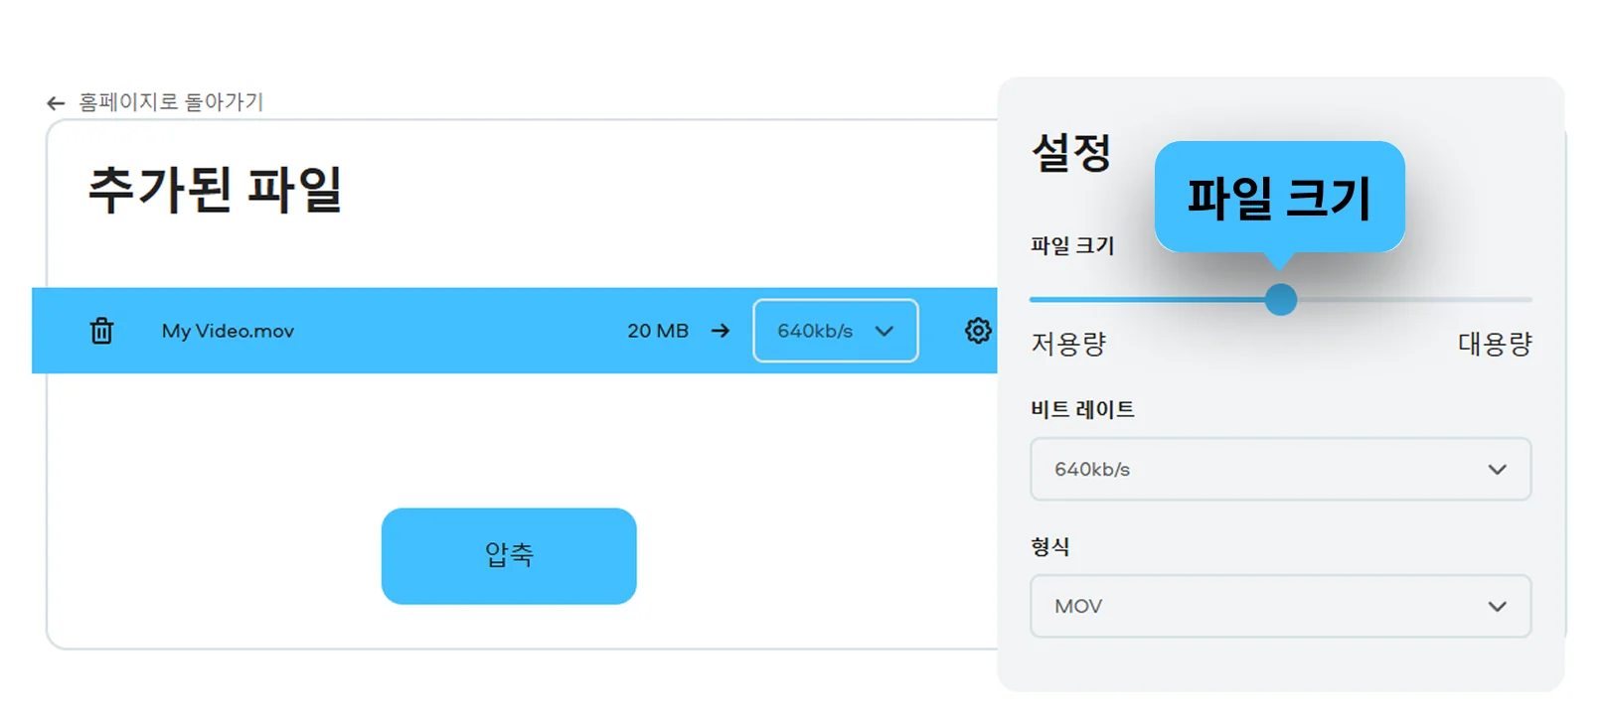Click the 파일 크기 tooltip bubble
Image resolution: width=1606 pixels, height=727 pixels.
click(1279, 197)
